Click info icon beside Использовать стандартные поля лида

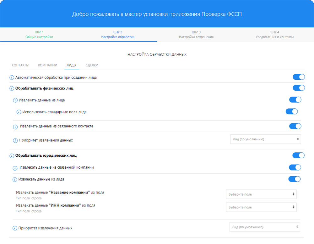coord(19,112)
